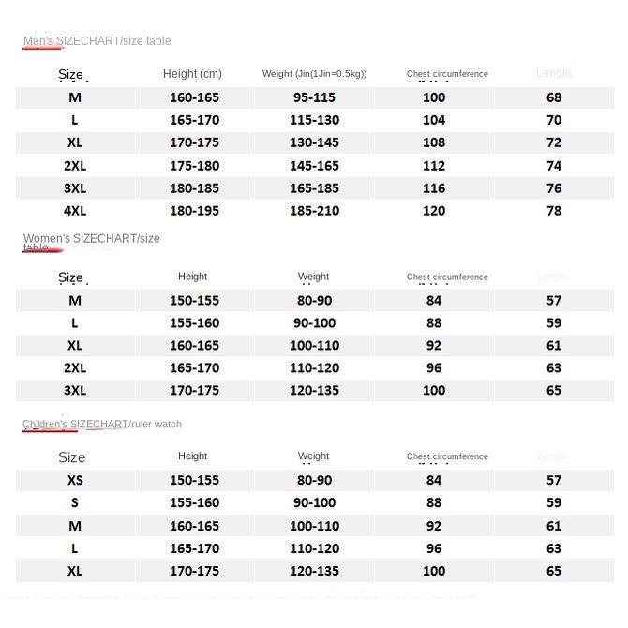Screen dimensions: 628x628
Task: Click children's XS size cell
Action: pyautogui.click(x=75, y=480)
